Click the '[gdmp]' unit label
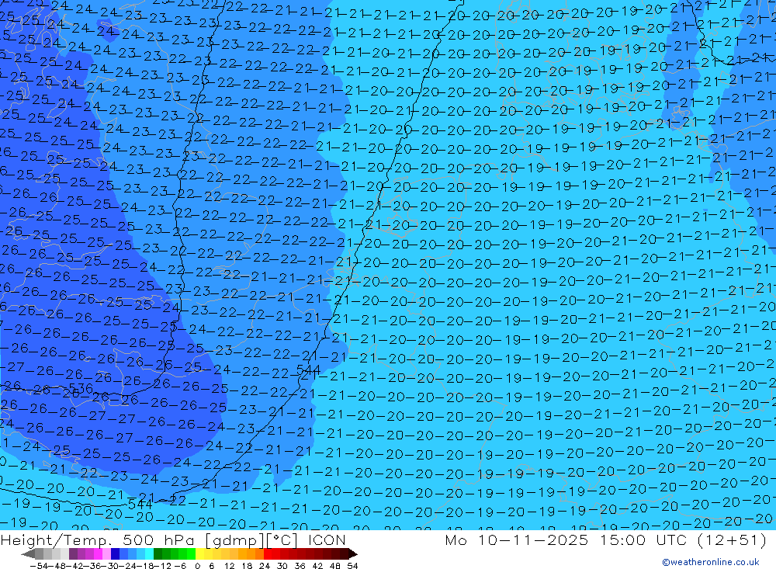 pos(234,540)
